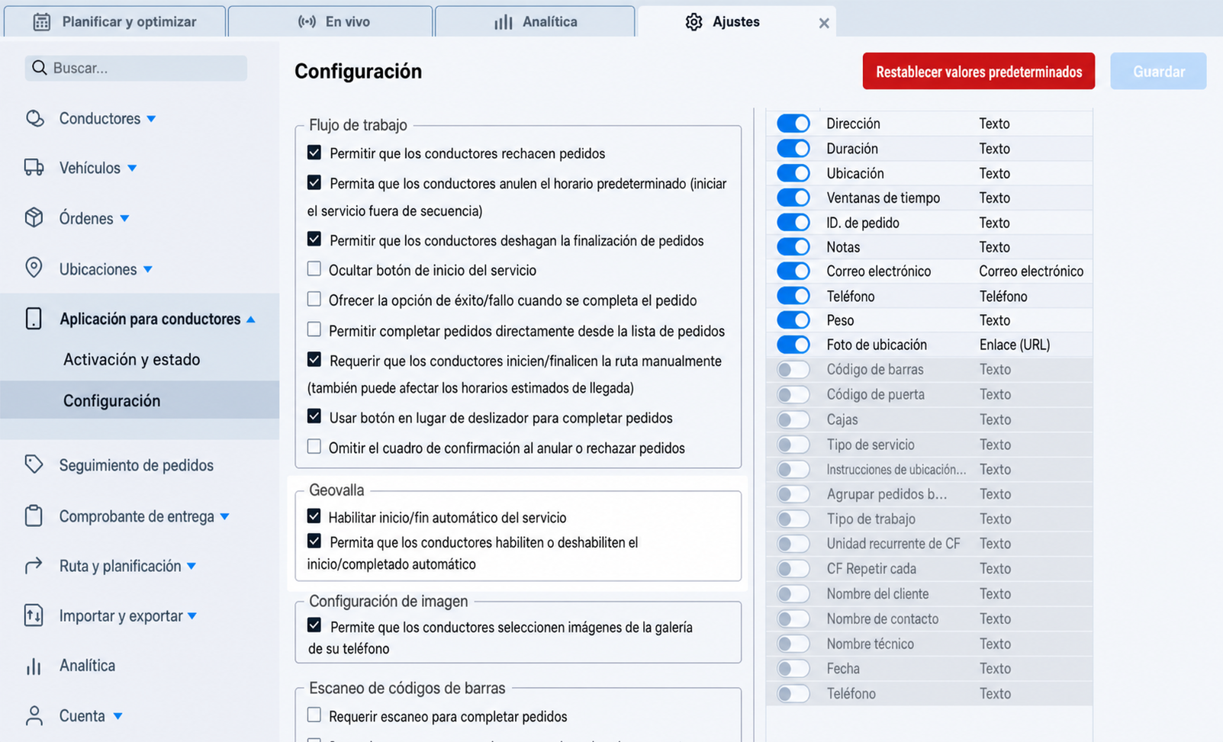Viewport: 1223px width, 742px height.
Task: Select the Configuración sidebar item
Action: pos(140,400)
